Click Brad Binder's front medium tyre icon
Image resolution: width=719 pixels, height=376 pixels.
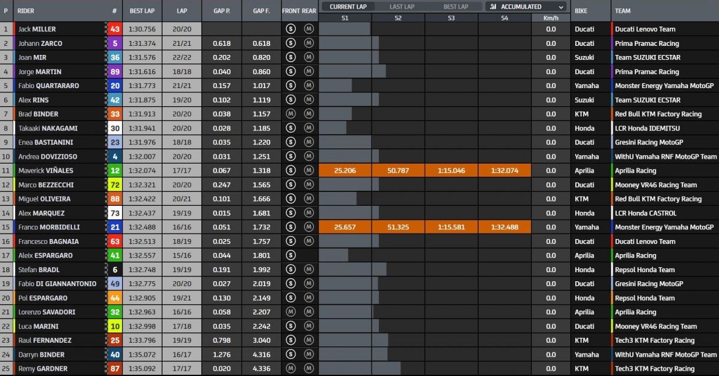click(291, 114)
